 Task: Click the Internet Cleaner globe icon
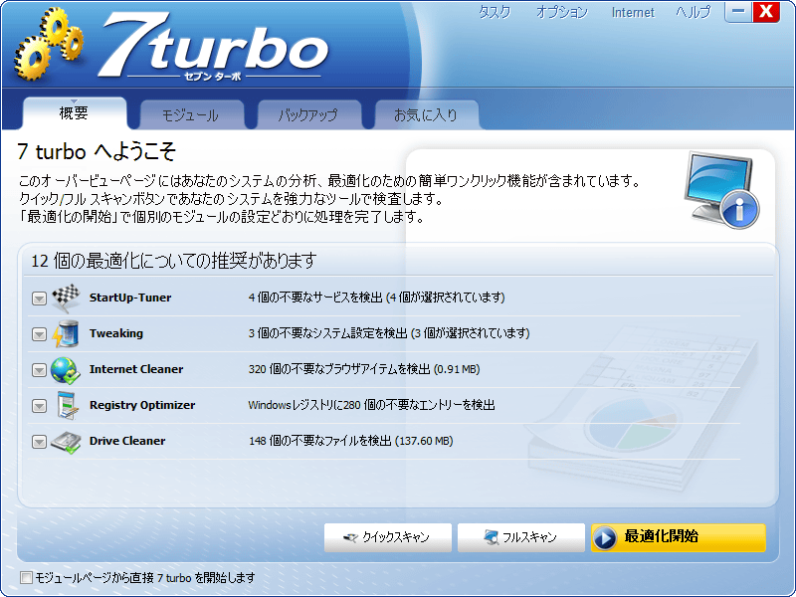66,369
